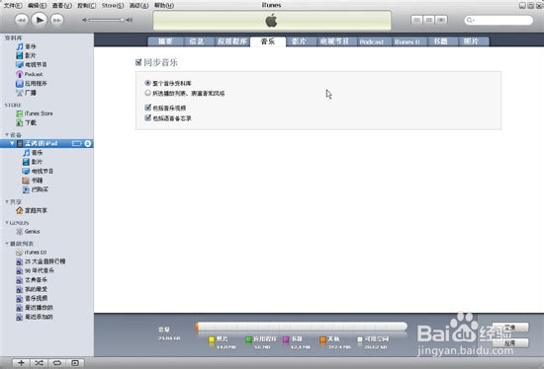The height and width of the screenshot is (369, 544).
Task: Toggle include music videos checkbox
Action: pos(147,108)
